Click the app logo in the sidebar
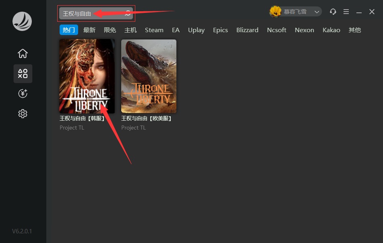383x243 pixels. click(x=22, y=21)
